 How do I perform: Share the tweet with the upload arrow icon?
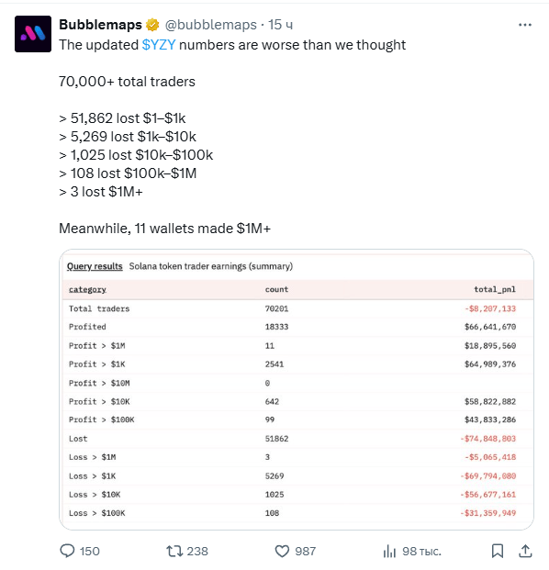click(525, 551)
